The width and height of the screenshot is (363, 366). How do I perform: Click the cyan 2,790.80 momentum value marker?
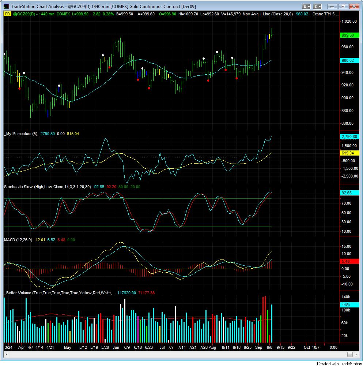[x=349, y=137]
